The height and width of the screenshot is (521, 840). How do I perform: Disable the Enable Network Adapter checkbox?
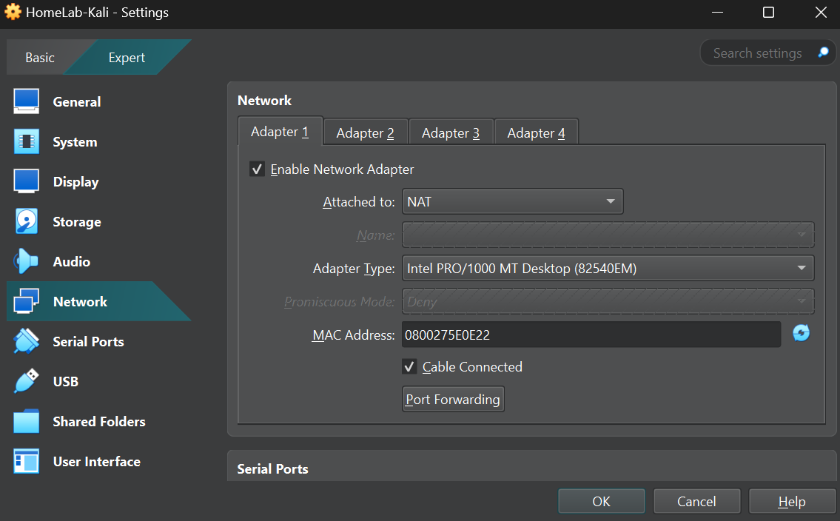[257, 169]
